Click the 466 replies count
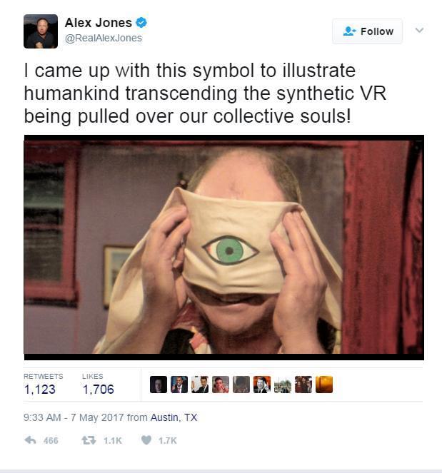 click(x=51, y=441)
